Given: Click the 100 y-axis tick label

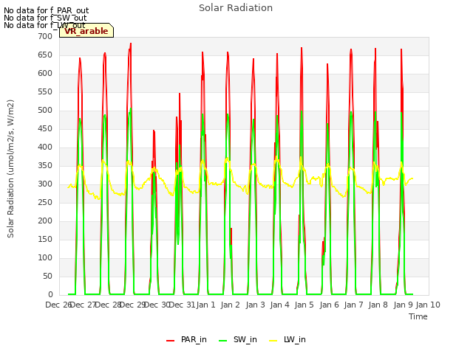Looking at the screenshot, I should click(x=45, y=257).
